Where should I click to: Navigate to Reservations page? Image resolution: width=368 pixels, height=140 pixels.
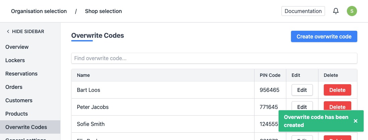tap(21, 74)
